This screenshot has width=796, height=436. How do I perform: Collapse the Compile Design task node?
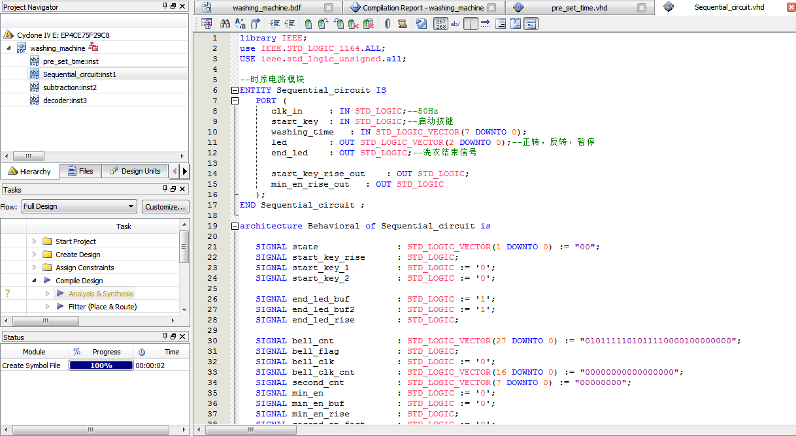coord(35,281)
